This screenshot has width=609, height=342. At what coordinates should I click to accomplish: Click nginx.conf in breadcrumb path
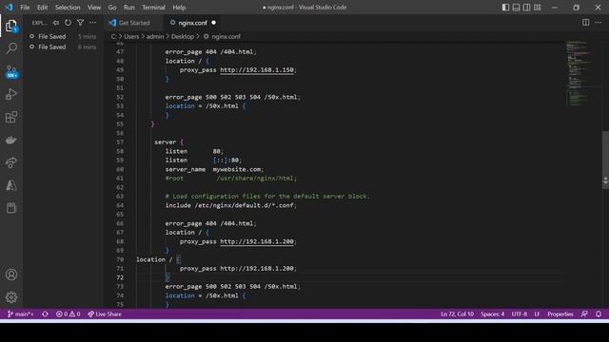[226, 36]
